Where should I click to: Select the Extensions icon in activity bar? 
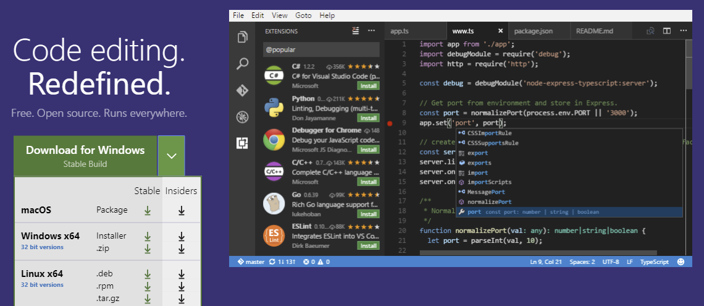(x=242, y=143)
